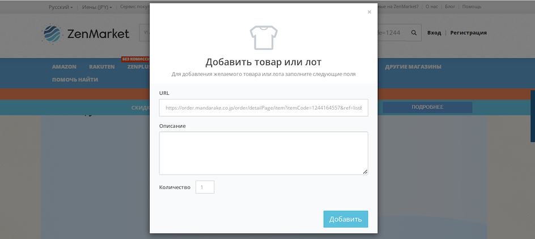Click the ПОДРОБНЕЕ button in banner
535x239 pixels.
tap(427, 107)
